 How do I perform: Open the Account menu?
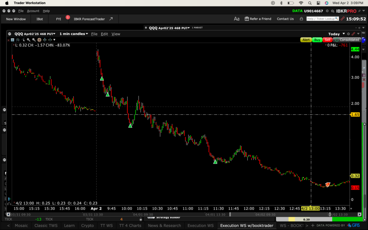(33, 11)
